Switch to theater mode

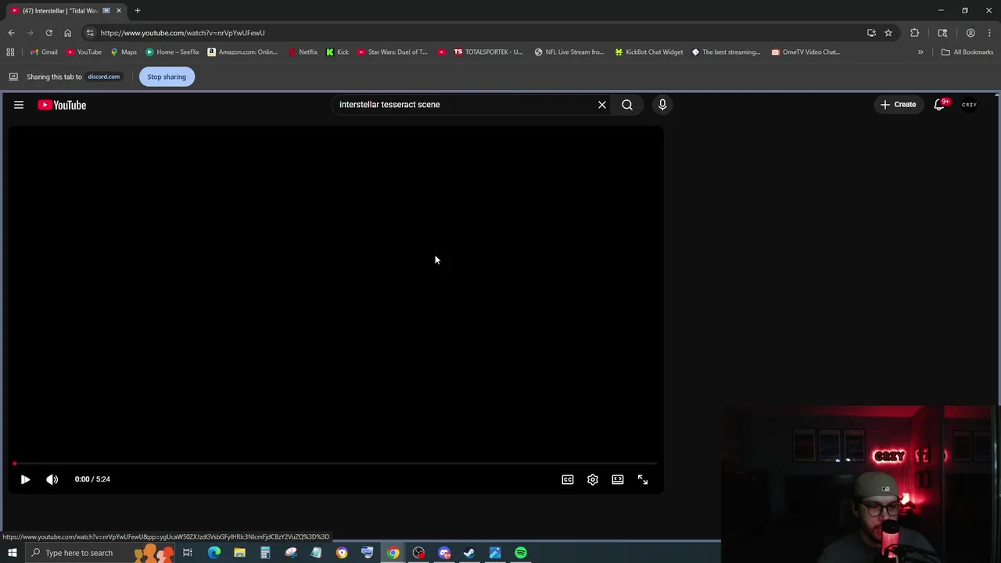coord(618,479)
